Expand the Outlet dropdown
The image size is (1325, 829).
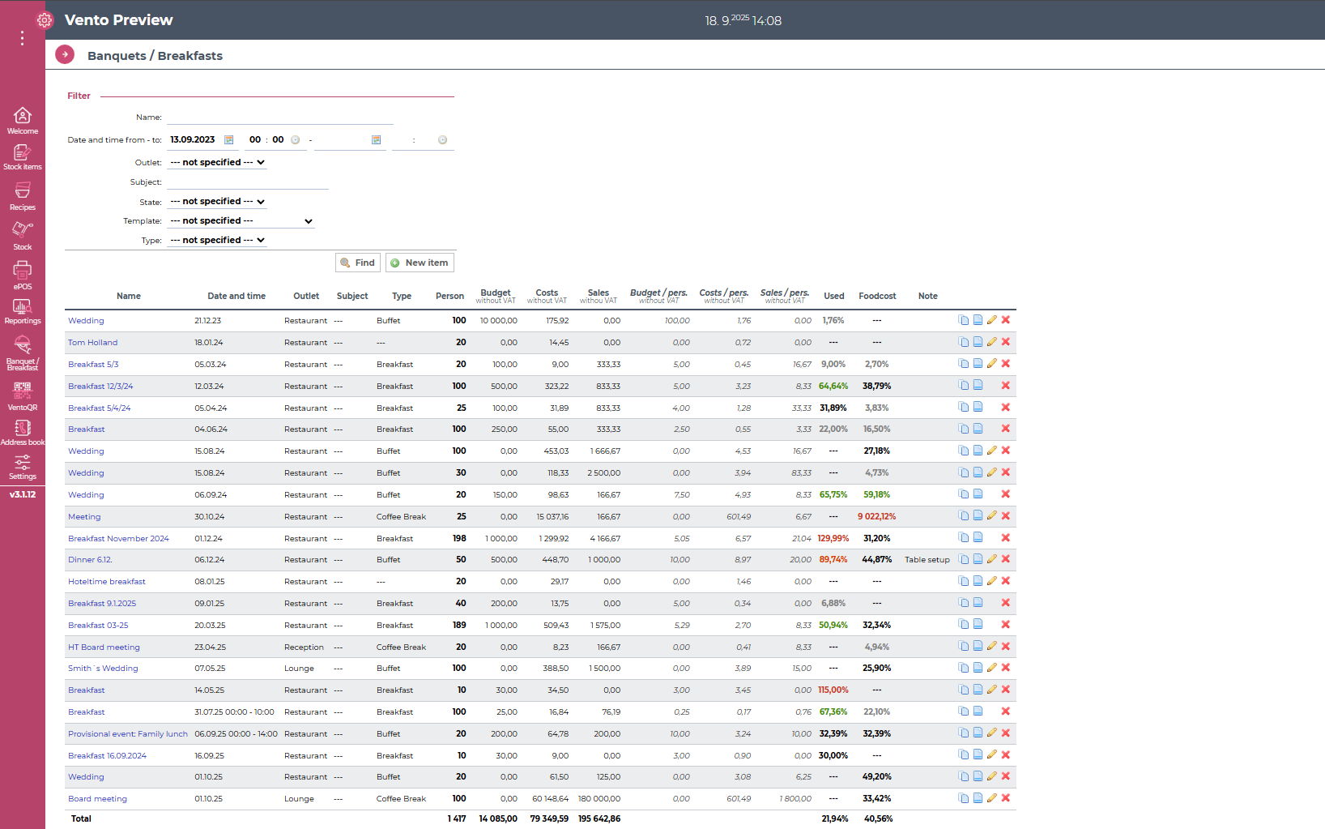(x=217, y=162)
